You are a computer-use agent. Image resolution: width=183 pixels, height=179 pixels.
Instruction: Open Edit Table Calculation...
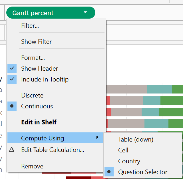[x=52, y=150]
